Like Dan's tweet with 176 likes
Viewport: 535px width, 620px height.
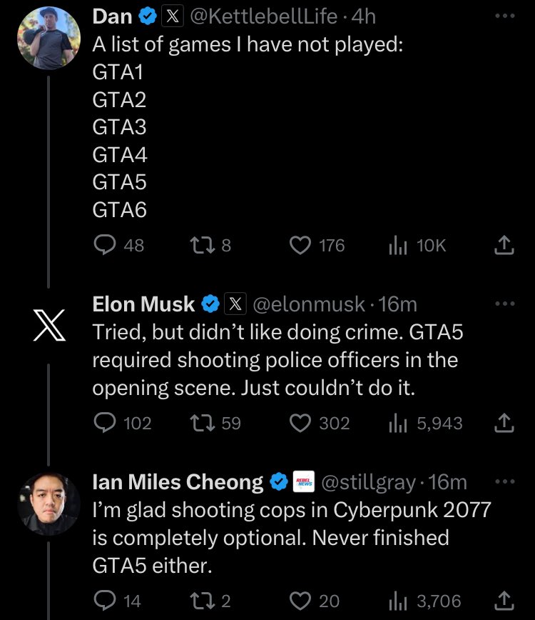click(x=300, y=246)
